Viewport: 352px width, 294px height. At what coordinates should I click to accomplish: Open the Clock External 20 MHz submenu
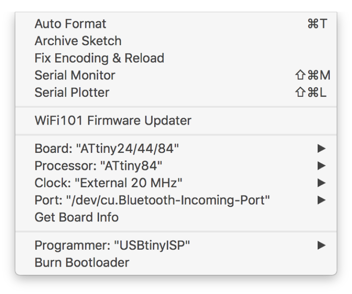click(108, 183)
